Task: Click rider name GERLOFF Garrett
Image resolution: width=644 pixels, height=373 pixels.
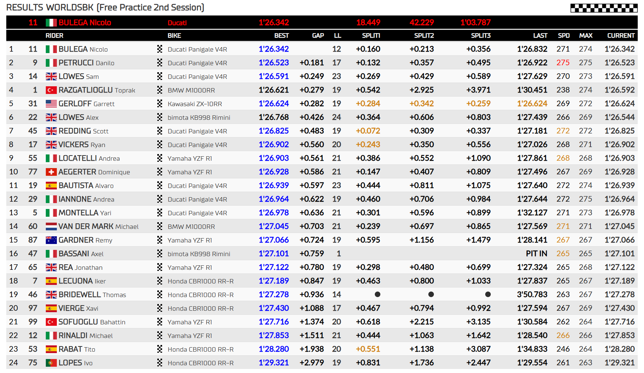Action: (x=86, y=104)
